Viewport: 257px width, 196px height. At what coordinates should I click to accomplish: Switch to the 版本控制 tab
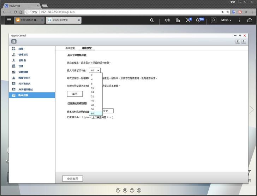click(x=70, y=48)
